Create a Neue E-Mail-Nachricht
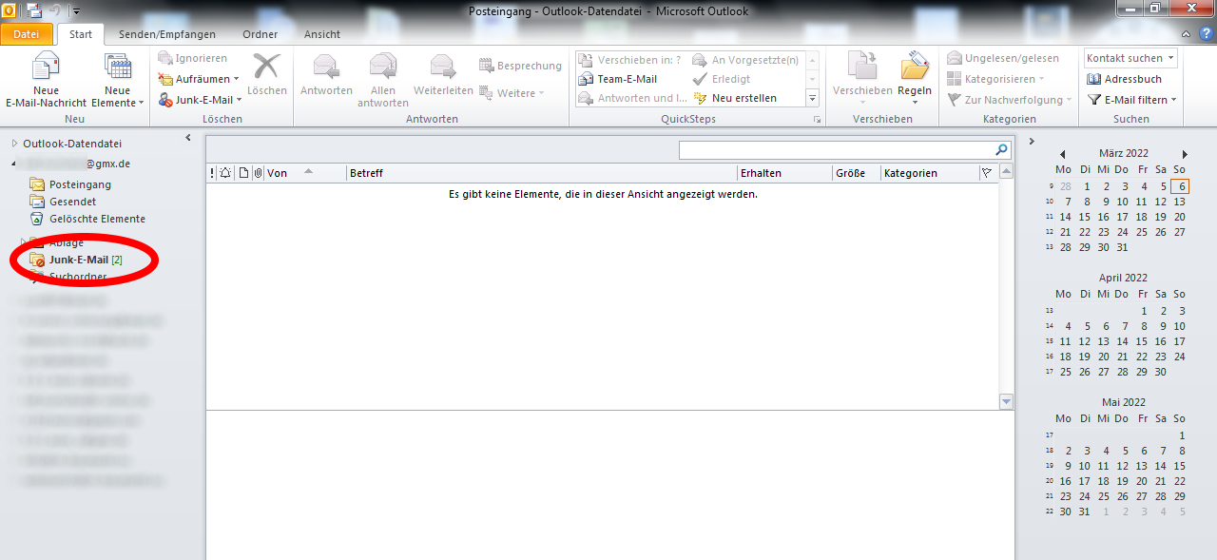The height and width of the screenshot is (560, 1217). (x=46, y=80)
